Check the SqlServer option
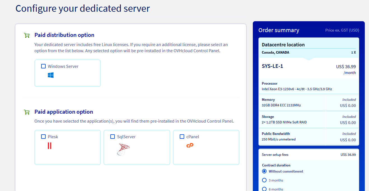Image resolution: width=369 pixels, height=191 pixels. 113,137
